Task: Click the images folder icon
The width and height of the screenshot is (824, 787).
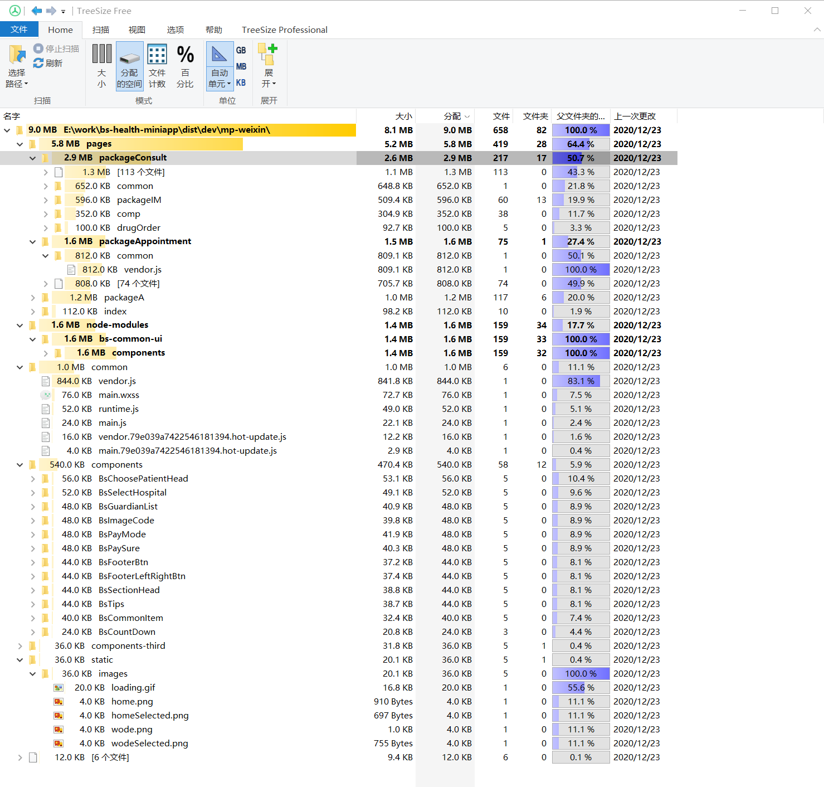Action: [45, 674]
